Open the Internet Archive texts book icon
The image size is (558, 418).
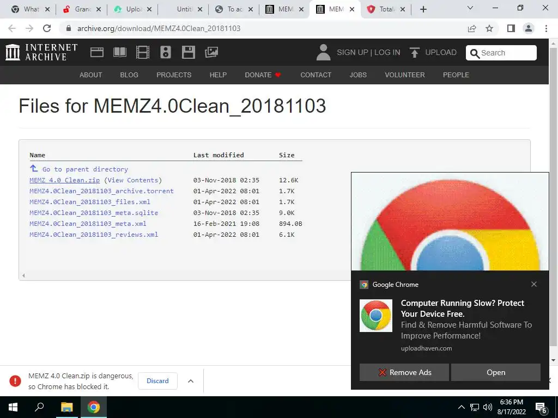[120, 53]
